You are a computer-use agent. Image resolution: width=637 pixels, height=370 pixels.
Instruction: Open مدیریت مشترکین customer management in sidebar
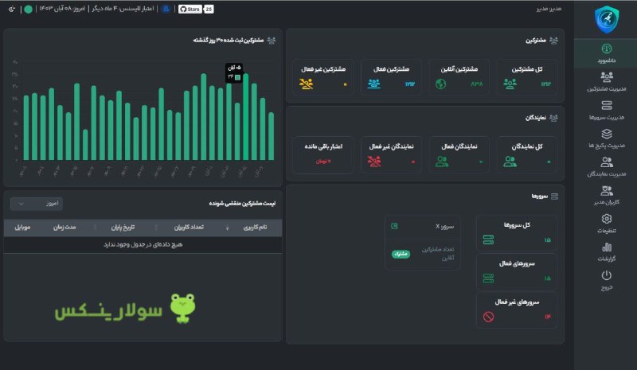(x=606, y=82)
